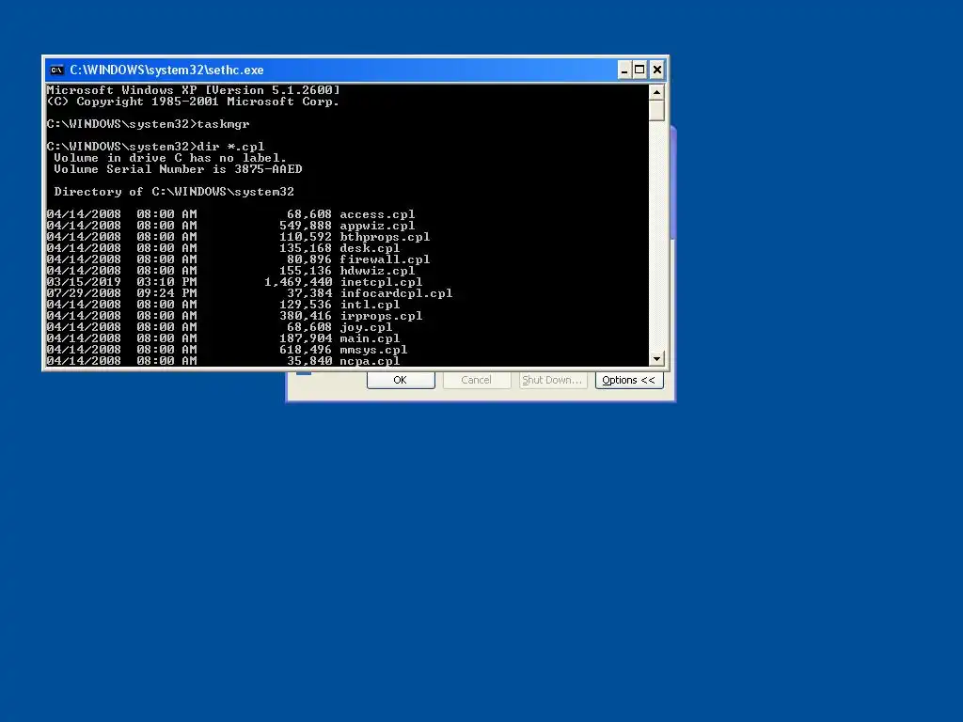Click the dir *.cpl command text
963x722 pixels.
click(230, 147)
